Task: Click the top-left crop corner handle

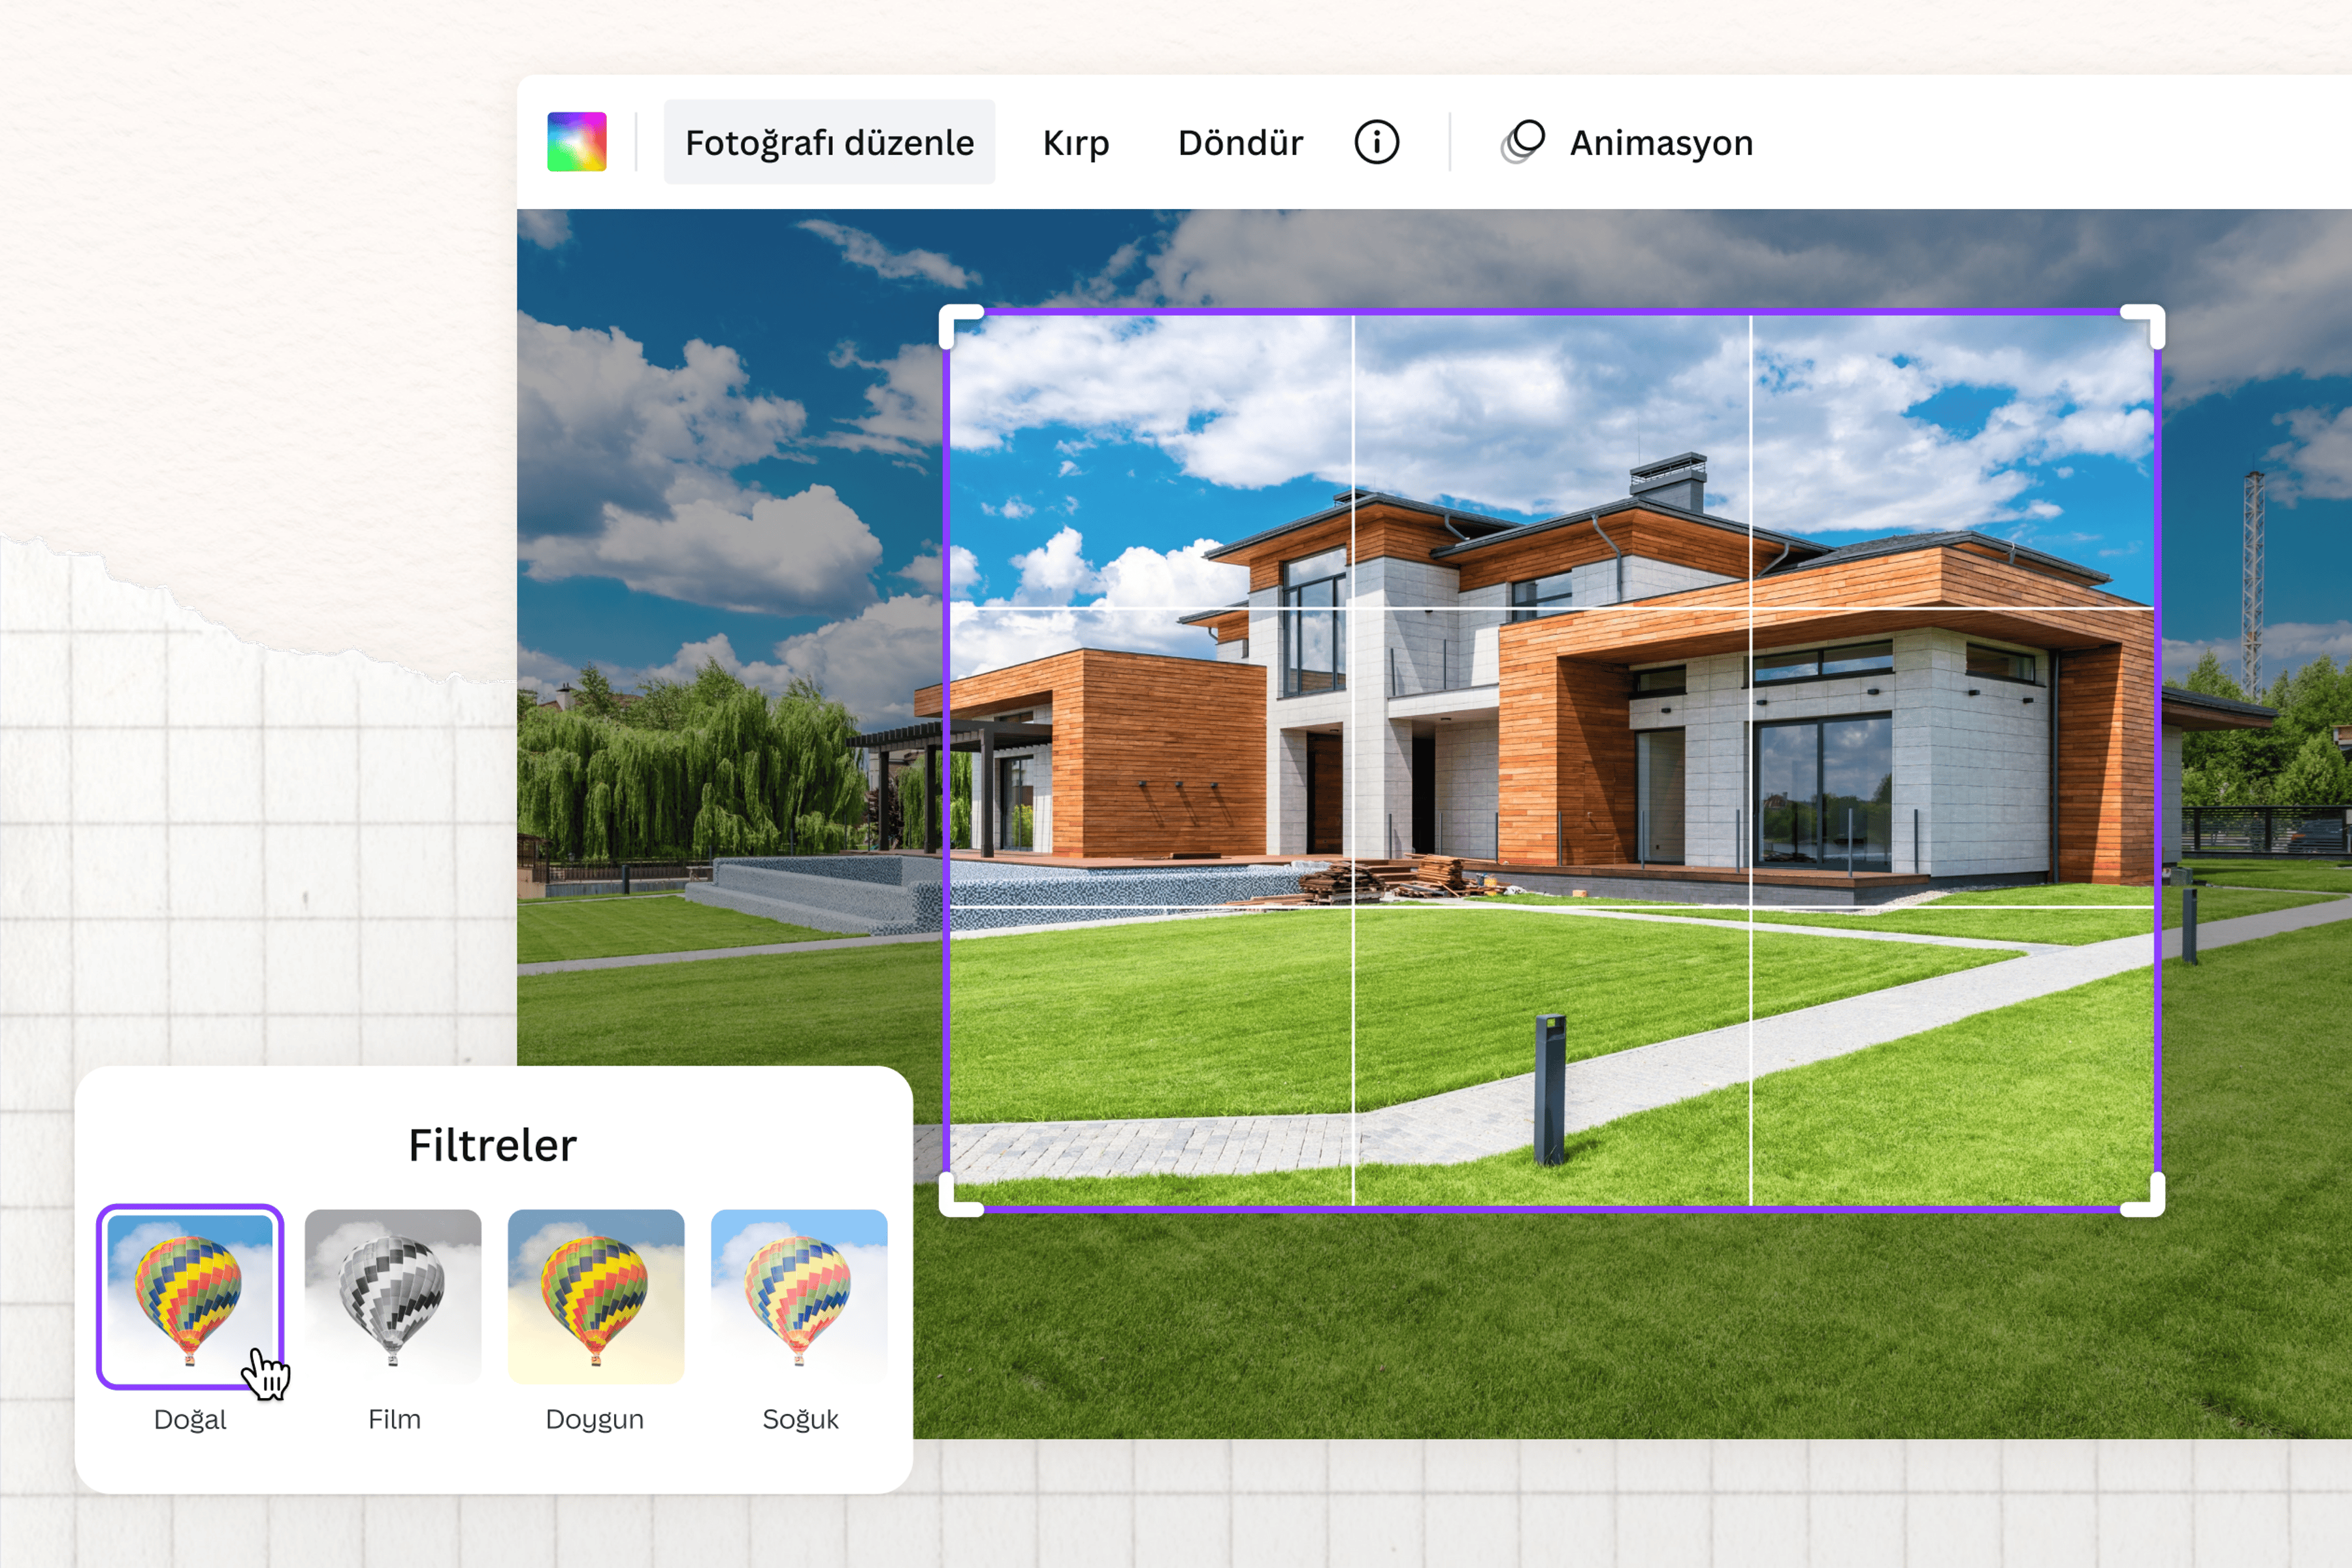Action: point(960,326)
